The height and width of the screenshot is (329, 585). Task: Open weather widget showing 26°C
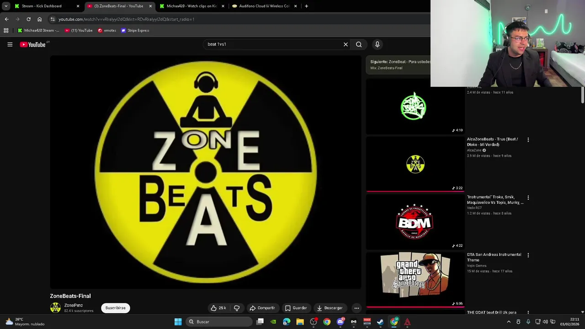click(x=24, y=322)
